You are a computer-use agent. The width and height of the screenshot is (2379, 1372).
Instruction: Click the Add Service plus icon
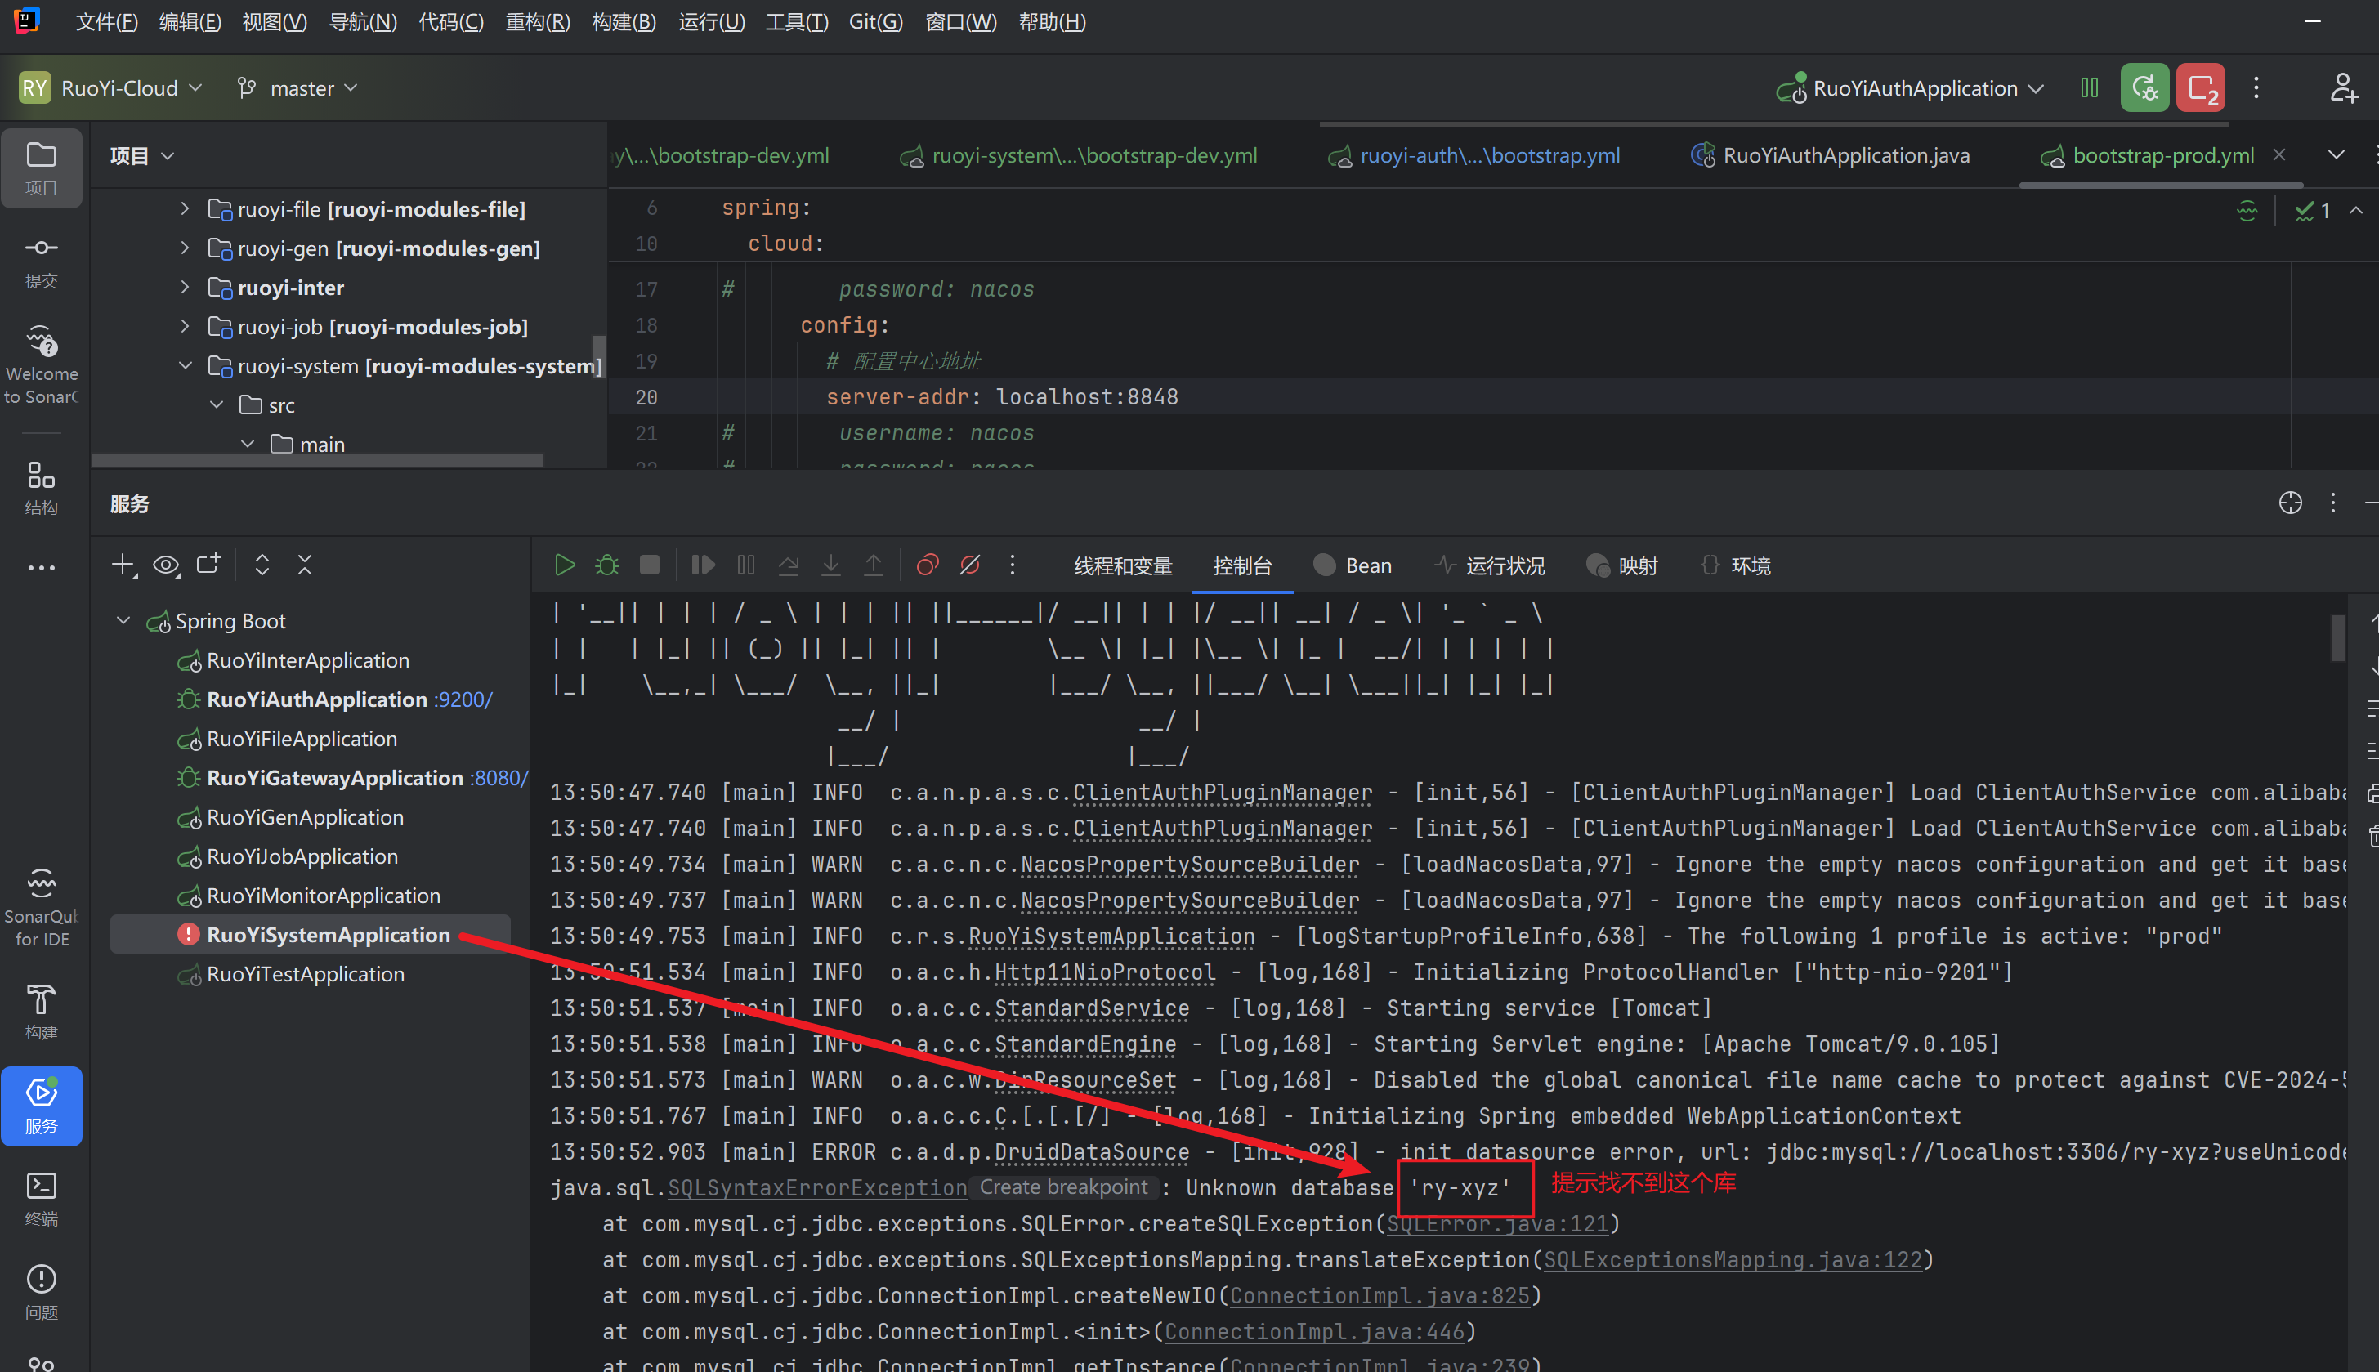tap(123, 565)
